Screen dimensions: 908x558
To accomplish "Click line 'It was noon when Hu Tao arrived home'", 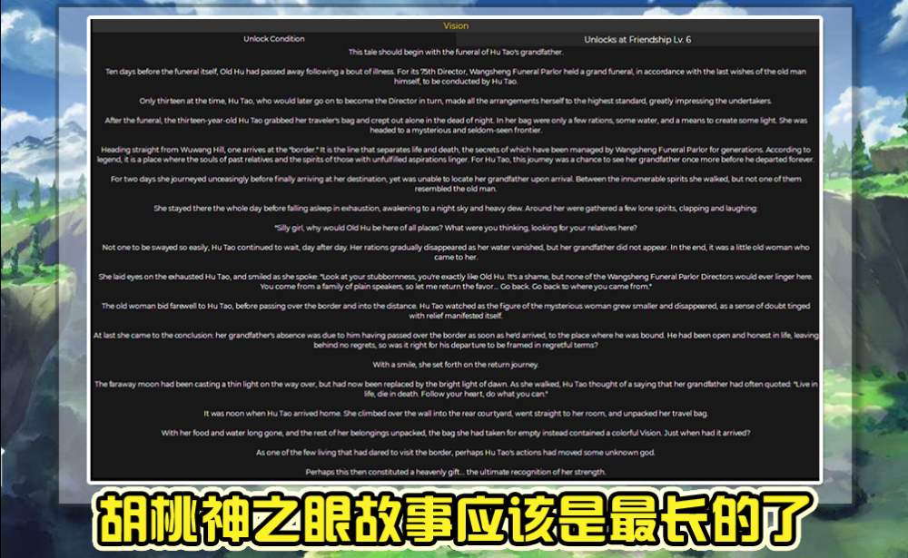I will coord(456,414).
